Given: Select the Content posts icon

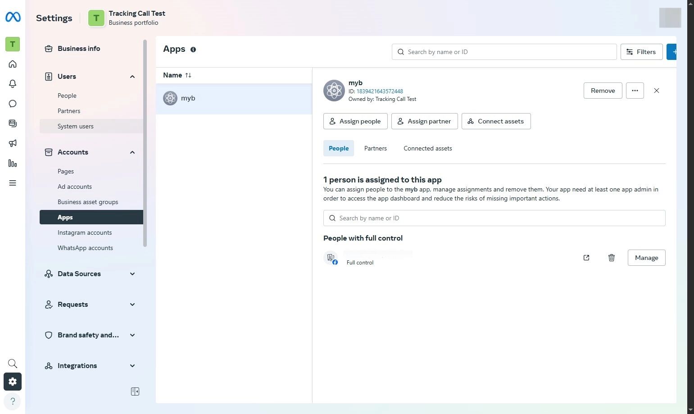Looking at the screenshot, I should (x=13, y=123).
